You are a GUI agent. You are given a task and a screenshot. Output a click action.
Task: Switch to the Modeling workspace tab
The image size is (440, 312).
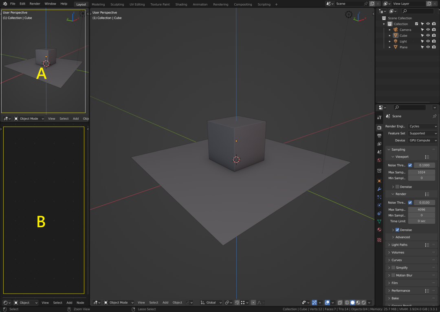98,4
